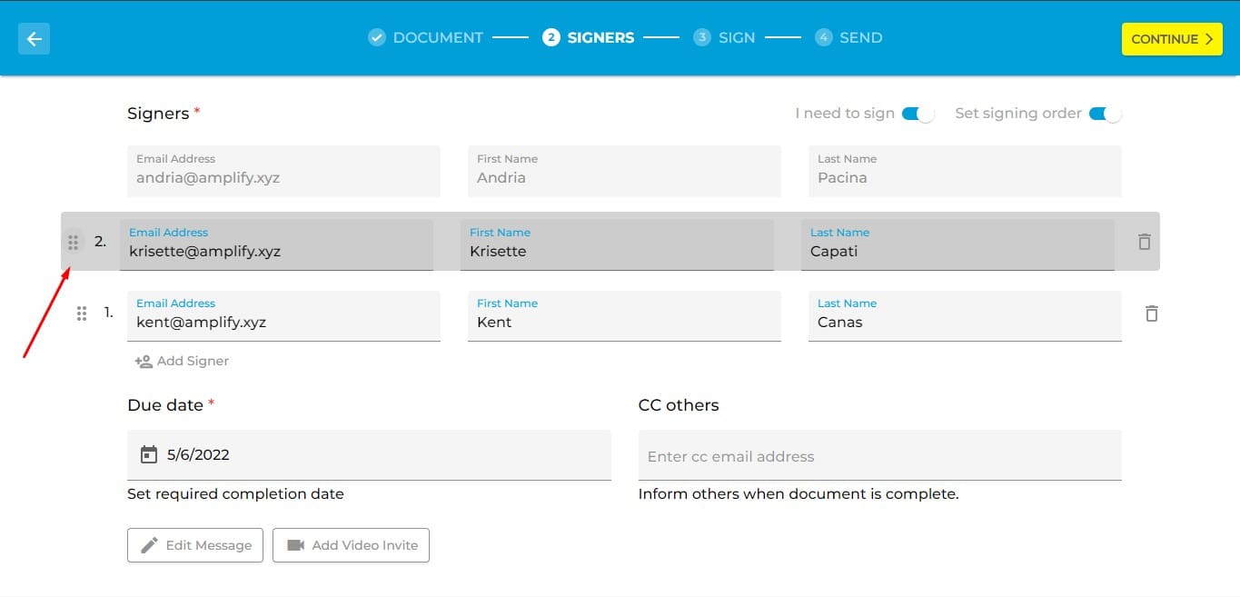Open the calendar icon for due date

pyautogui.click(x=148, y=454)
